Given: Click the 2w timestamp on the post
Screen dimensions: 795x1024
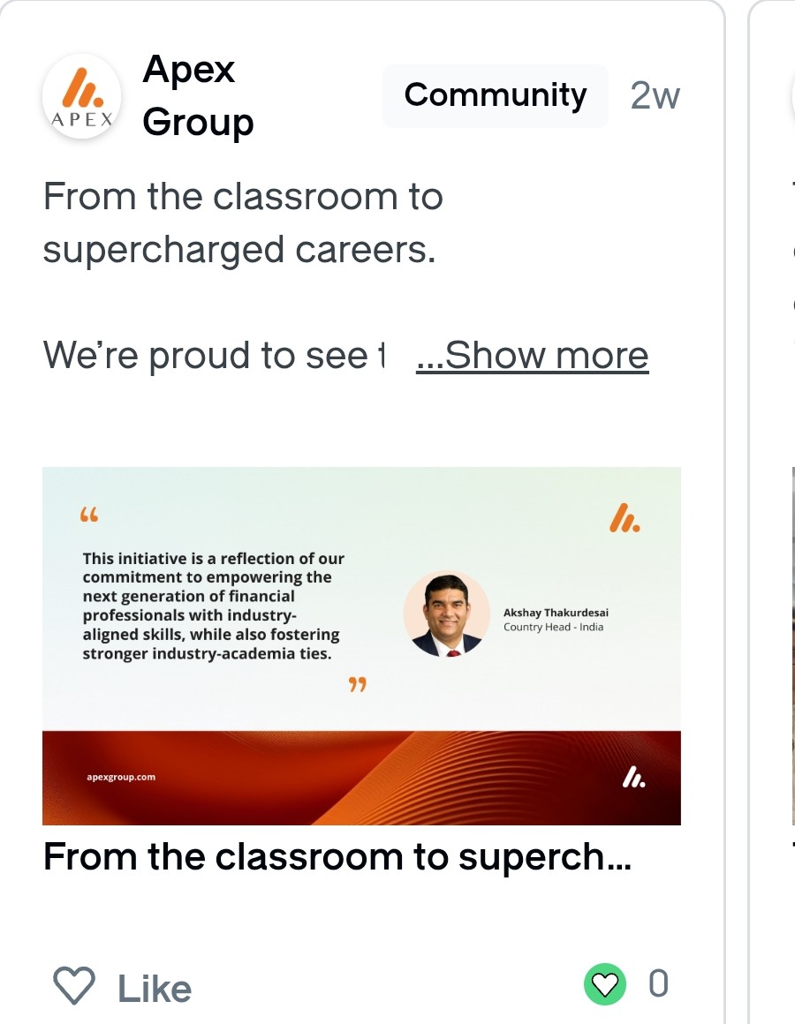Looking at the screenshot, I should click(x=655, y=94).
